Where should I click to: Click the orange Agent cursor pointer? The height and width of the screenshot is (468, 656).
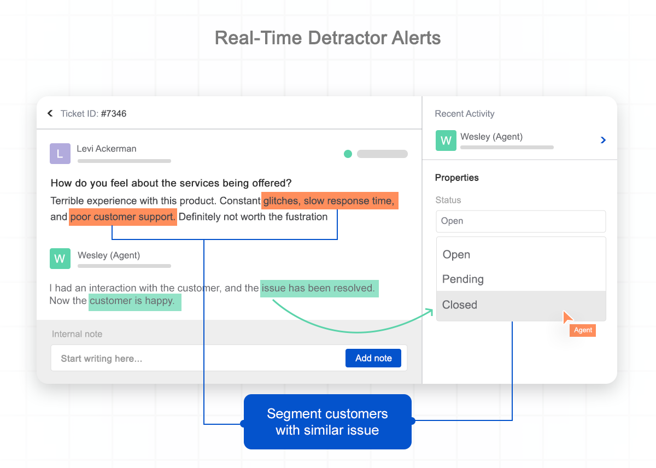pos(567,317)
